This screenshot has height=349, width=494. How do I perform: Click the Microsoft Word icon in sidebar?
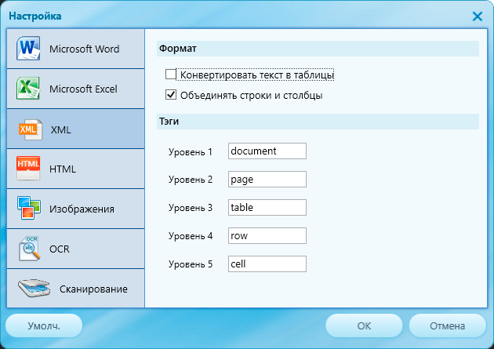28,49
